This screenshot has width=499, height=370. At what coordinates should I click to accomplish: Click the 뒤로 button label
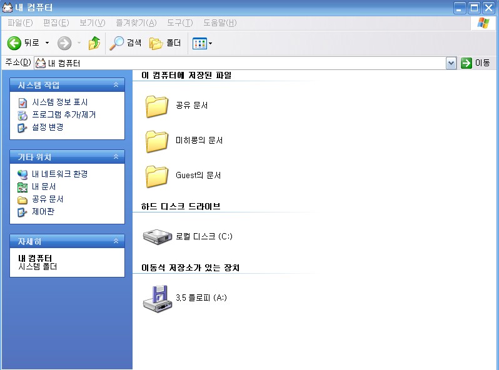tap(32, 42)
